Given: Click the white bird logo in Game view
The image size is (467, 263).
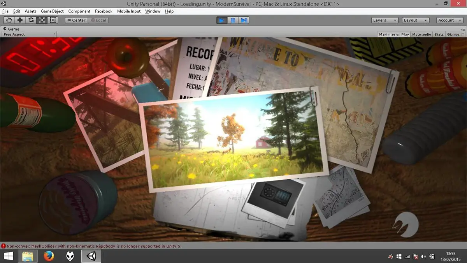Looking at the screenshot, I should [x=406, y=225].
